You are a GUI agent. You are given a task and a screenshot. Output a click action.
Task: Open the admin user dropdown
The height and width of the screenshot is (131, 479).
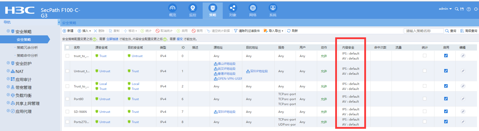coord(445,9)
